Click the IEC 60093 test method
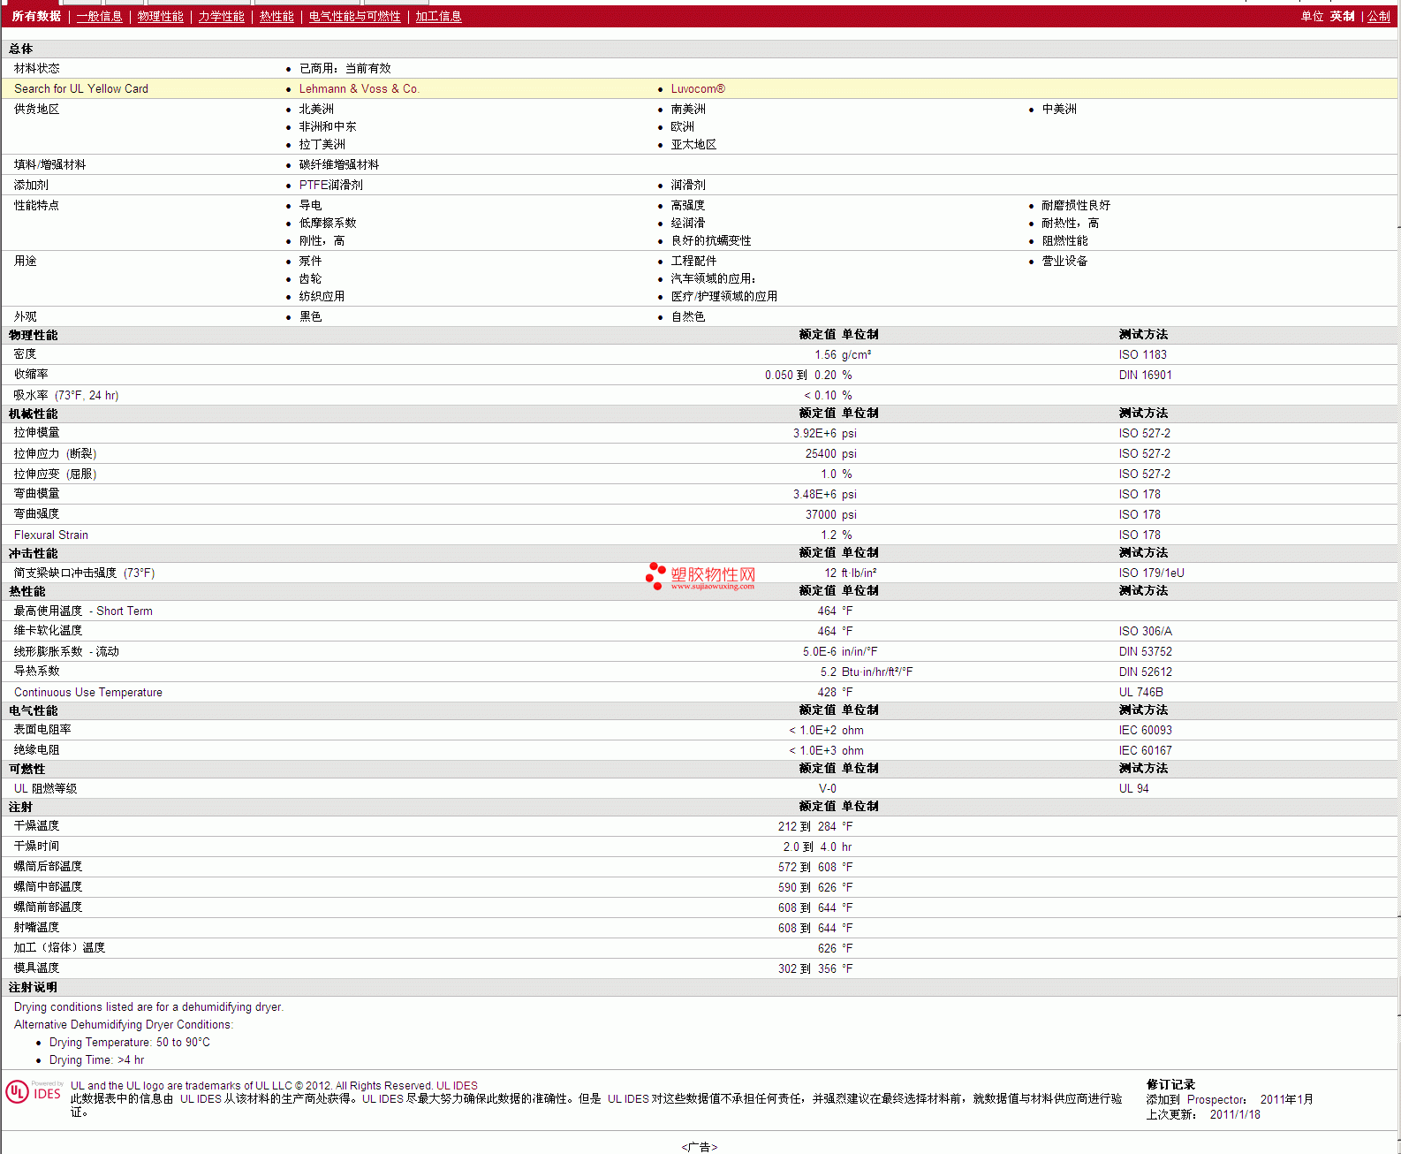Viewport: 1401px width, 1154px height. pos(1145,730)
